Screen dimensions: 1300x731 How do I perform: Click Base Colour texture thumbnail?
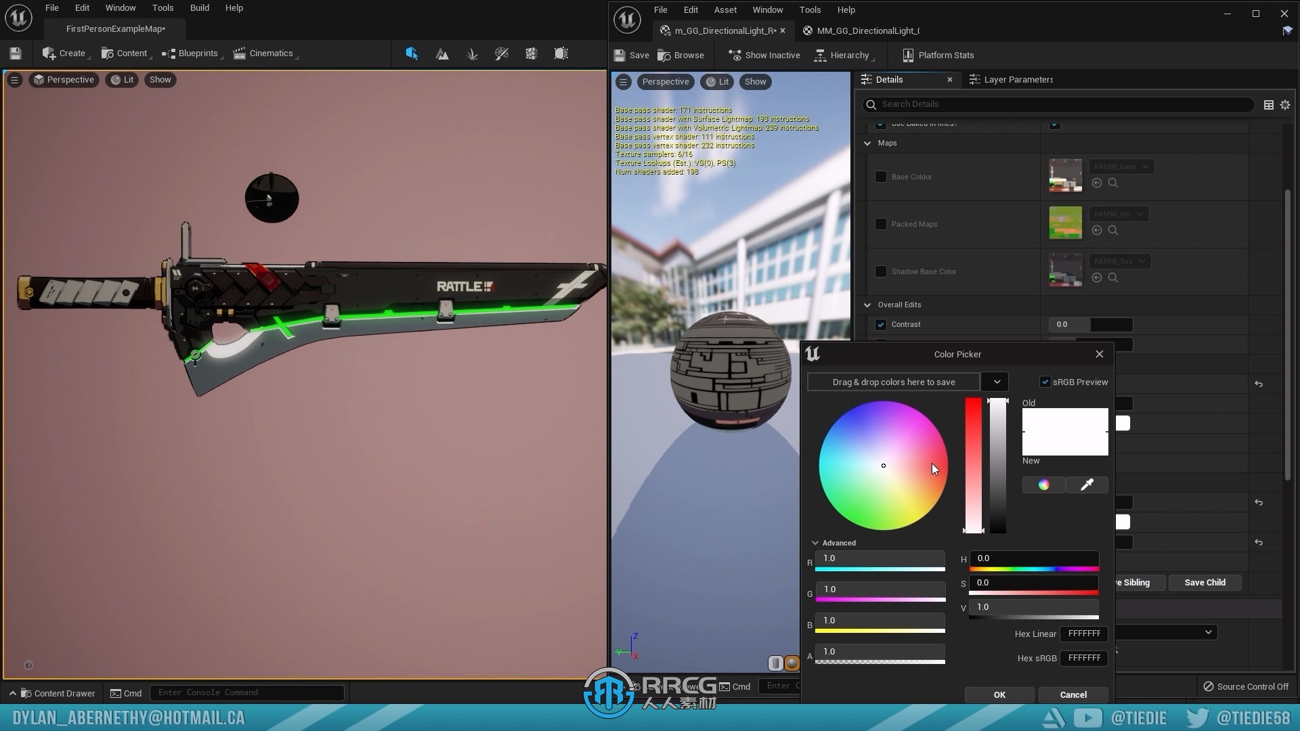coord(1065,176)
